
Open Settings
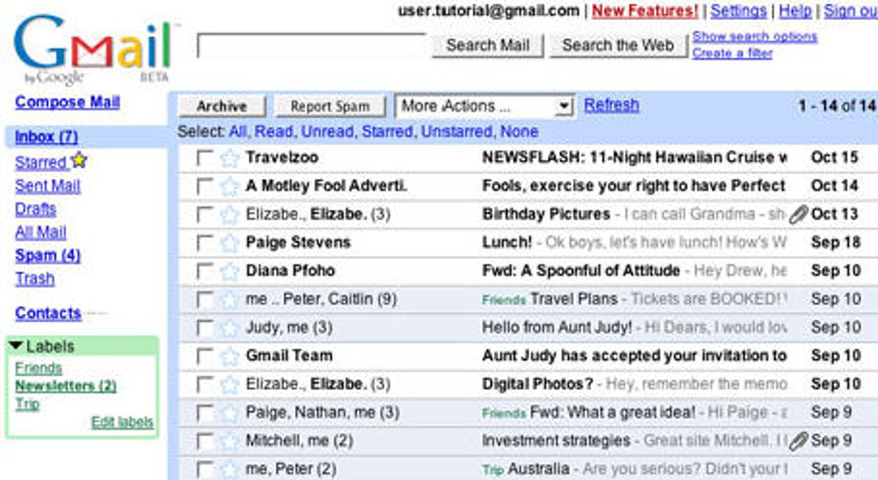tap(738, 11)
